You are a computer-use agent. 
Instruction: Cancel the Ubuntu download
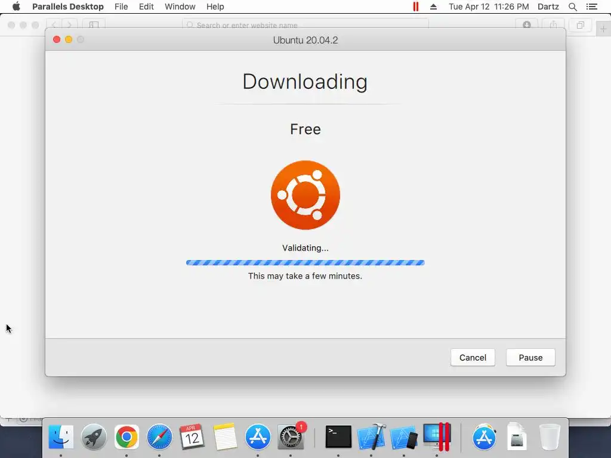(x=473, y=358)
